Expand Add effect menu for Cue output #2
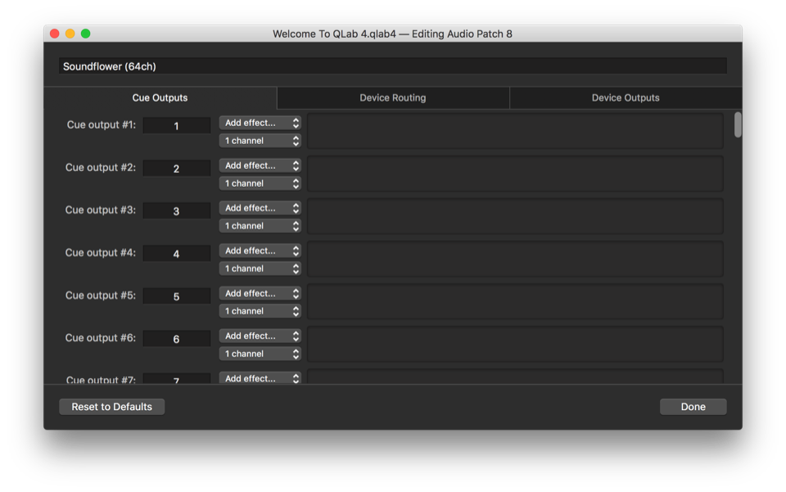The width and height of the screenshot is (786, 492). (x=260, y=165)
